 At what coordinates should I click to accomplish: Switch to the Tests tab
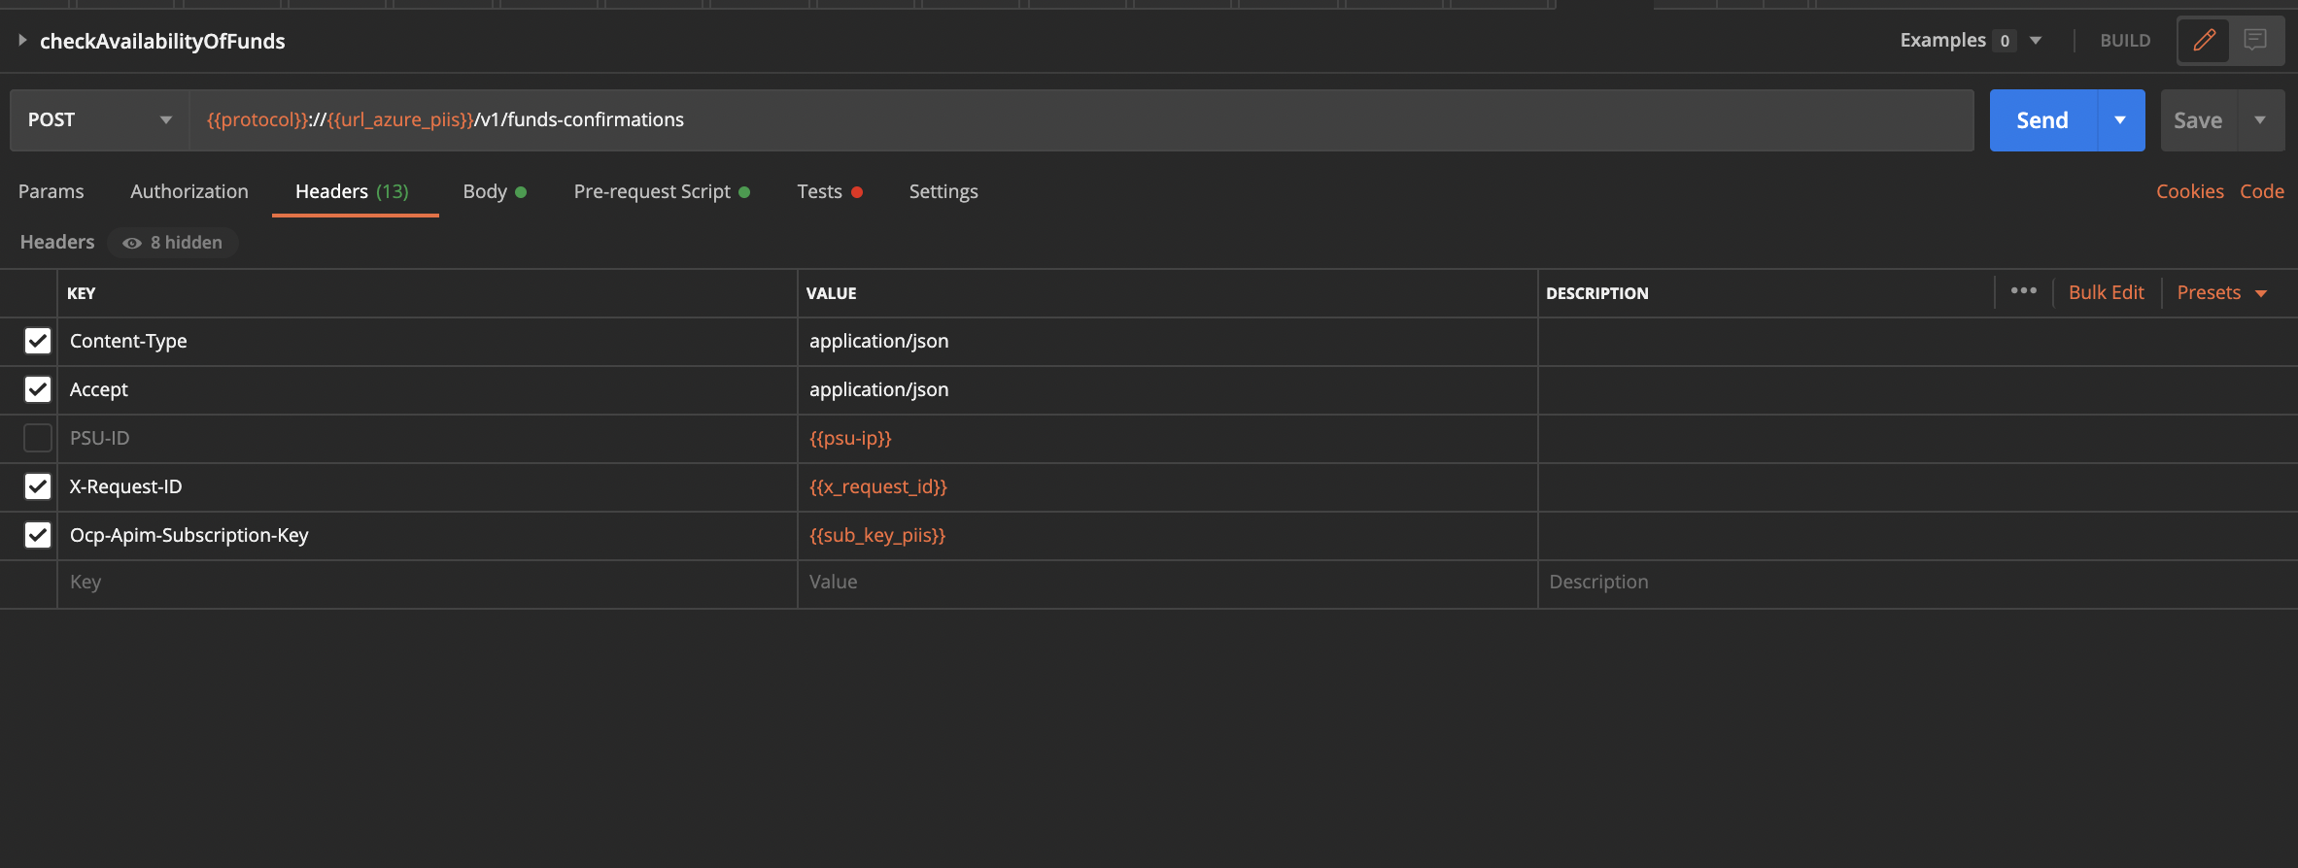pyautogui.click(x=819, y=192)
